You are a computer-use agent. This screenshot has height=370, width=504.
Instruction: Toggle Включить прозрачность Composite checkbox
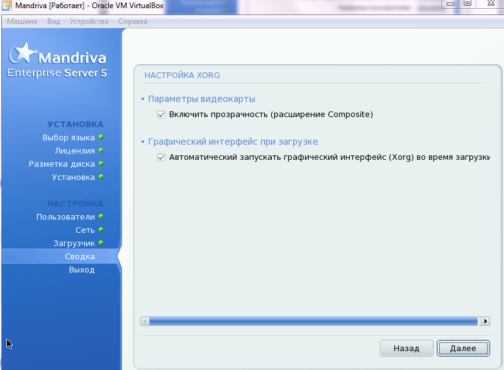(161, 115)
